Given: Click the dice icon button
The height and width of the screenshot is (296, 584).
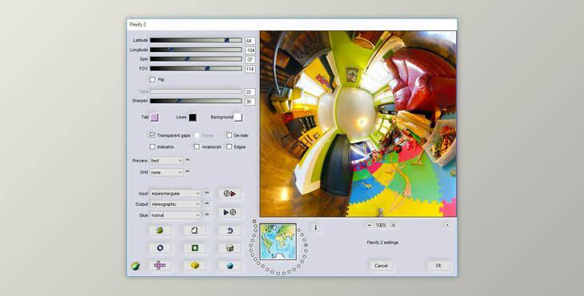Looking at the screenshot, I should click(230, 248).
